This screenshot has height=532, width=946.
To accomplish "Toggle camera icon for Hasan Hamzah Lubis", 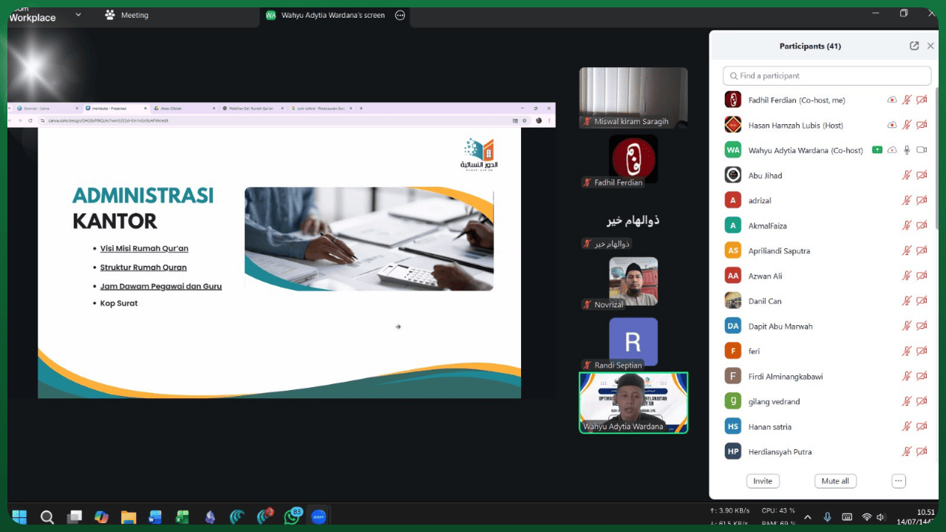I will click(922, 125).
